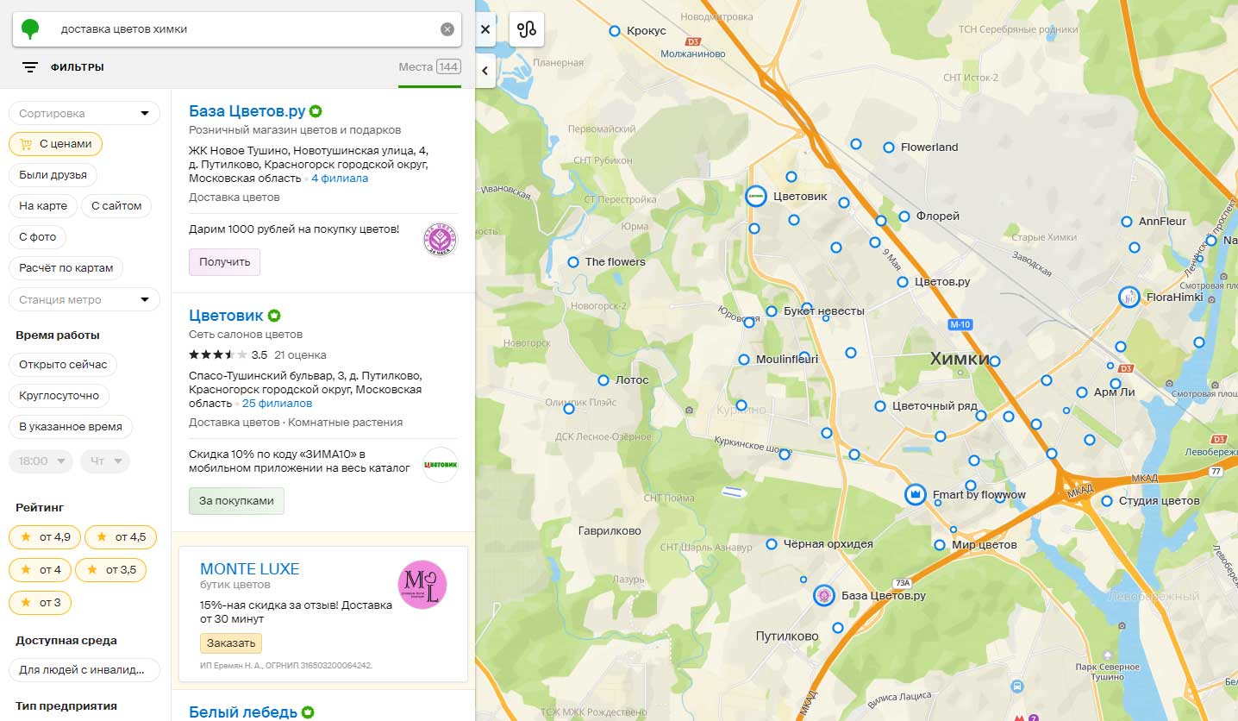Click the Заказать button for MONTE LUXE
The width and height of the screenshot is (1238, 721).
coord(230,643)
